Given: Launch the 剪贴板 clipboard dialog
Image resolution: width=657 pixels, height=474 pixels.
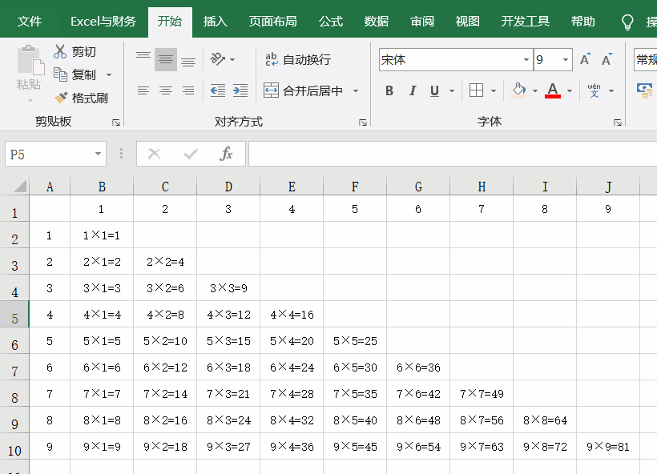Looking at the screenshot, I should (x=116, y=123).
